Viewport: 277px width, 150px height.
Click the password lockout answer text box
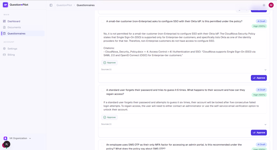click(184, 106)
